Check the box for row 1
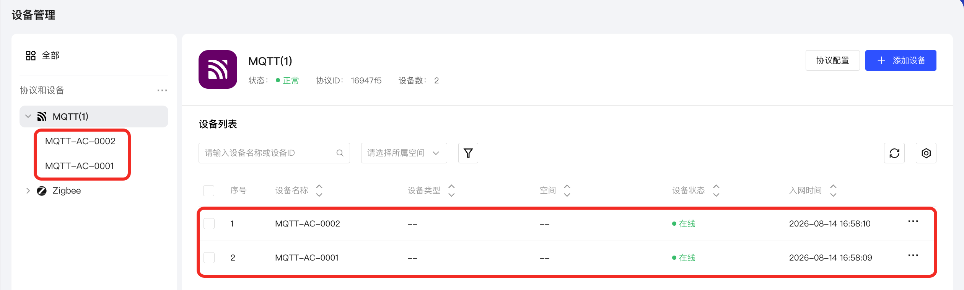The image size is (964, 290). (209, 223)
